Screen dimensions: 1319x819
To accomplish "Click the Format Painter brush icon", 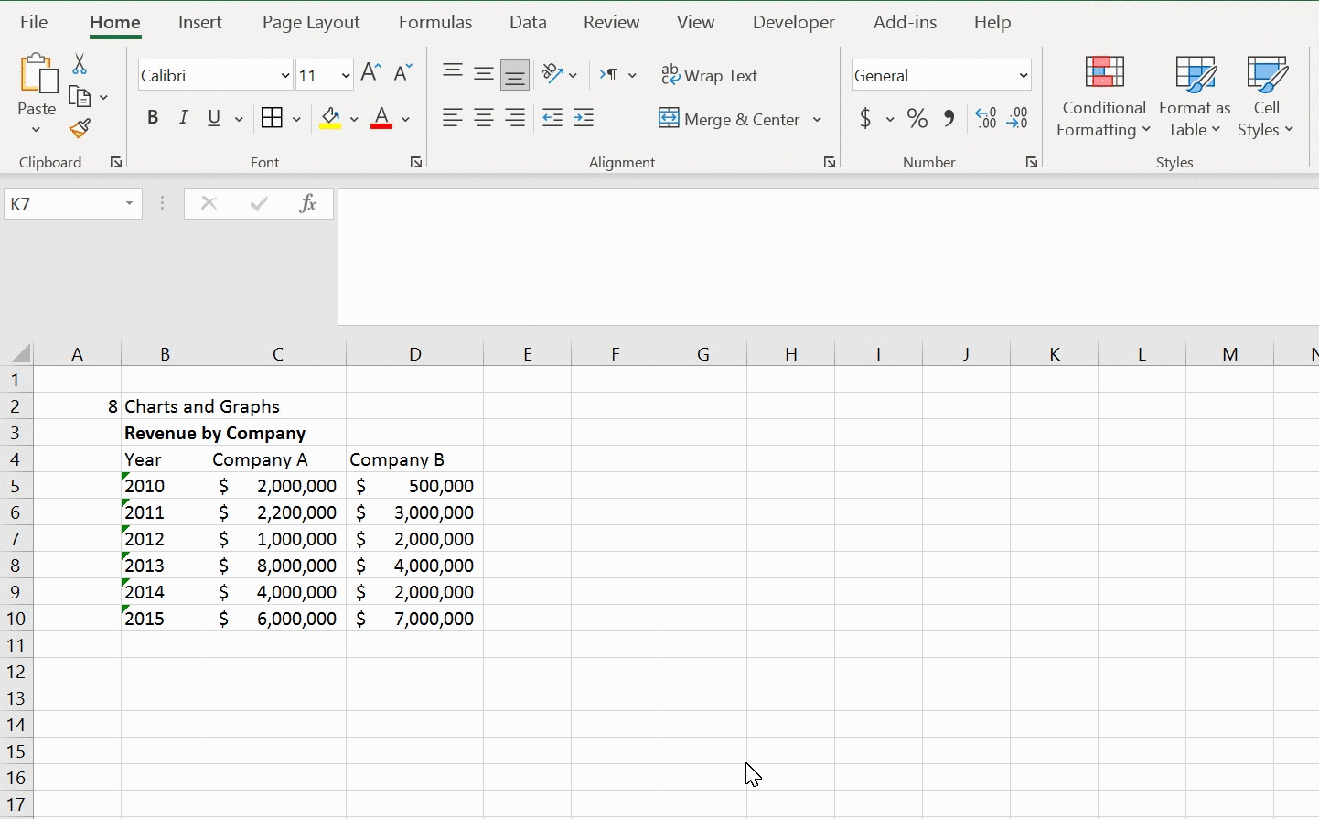I will (80, 129).
